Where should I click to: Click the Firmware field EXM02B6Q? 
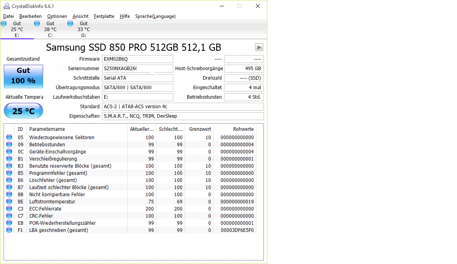coord(138,59)
